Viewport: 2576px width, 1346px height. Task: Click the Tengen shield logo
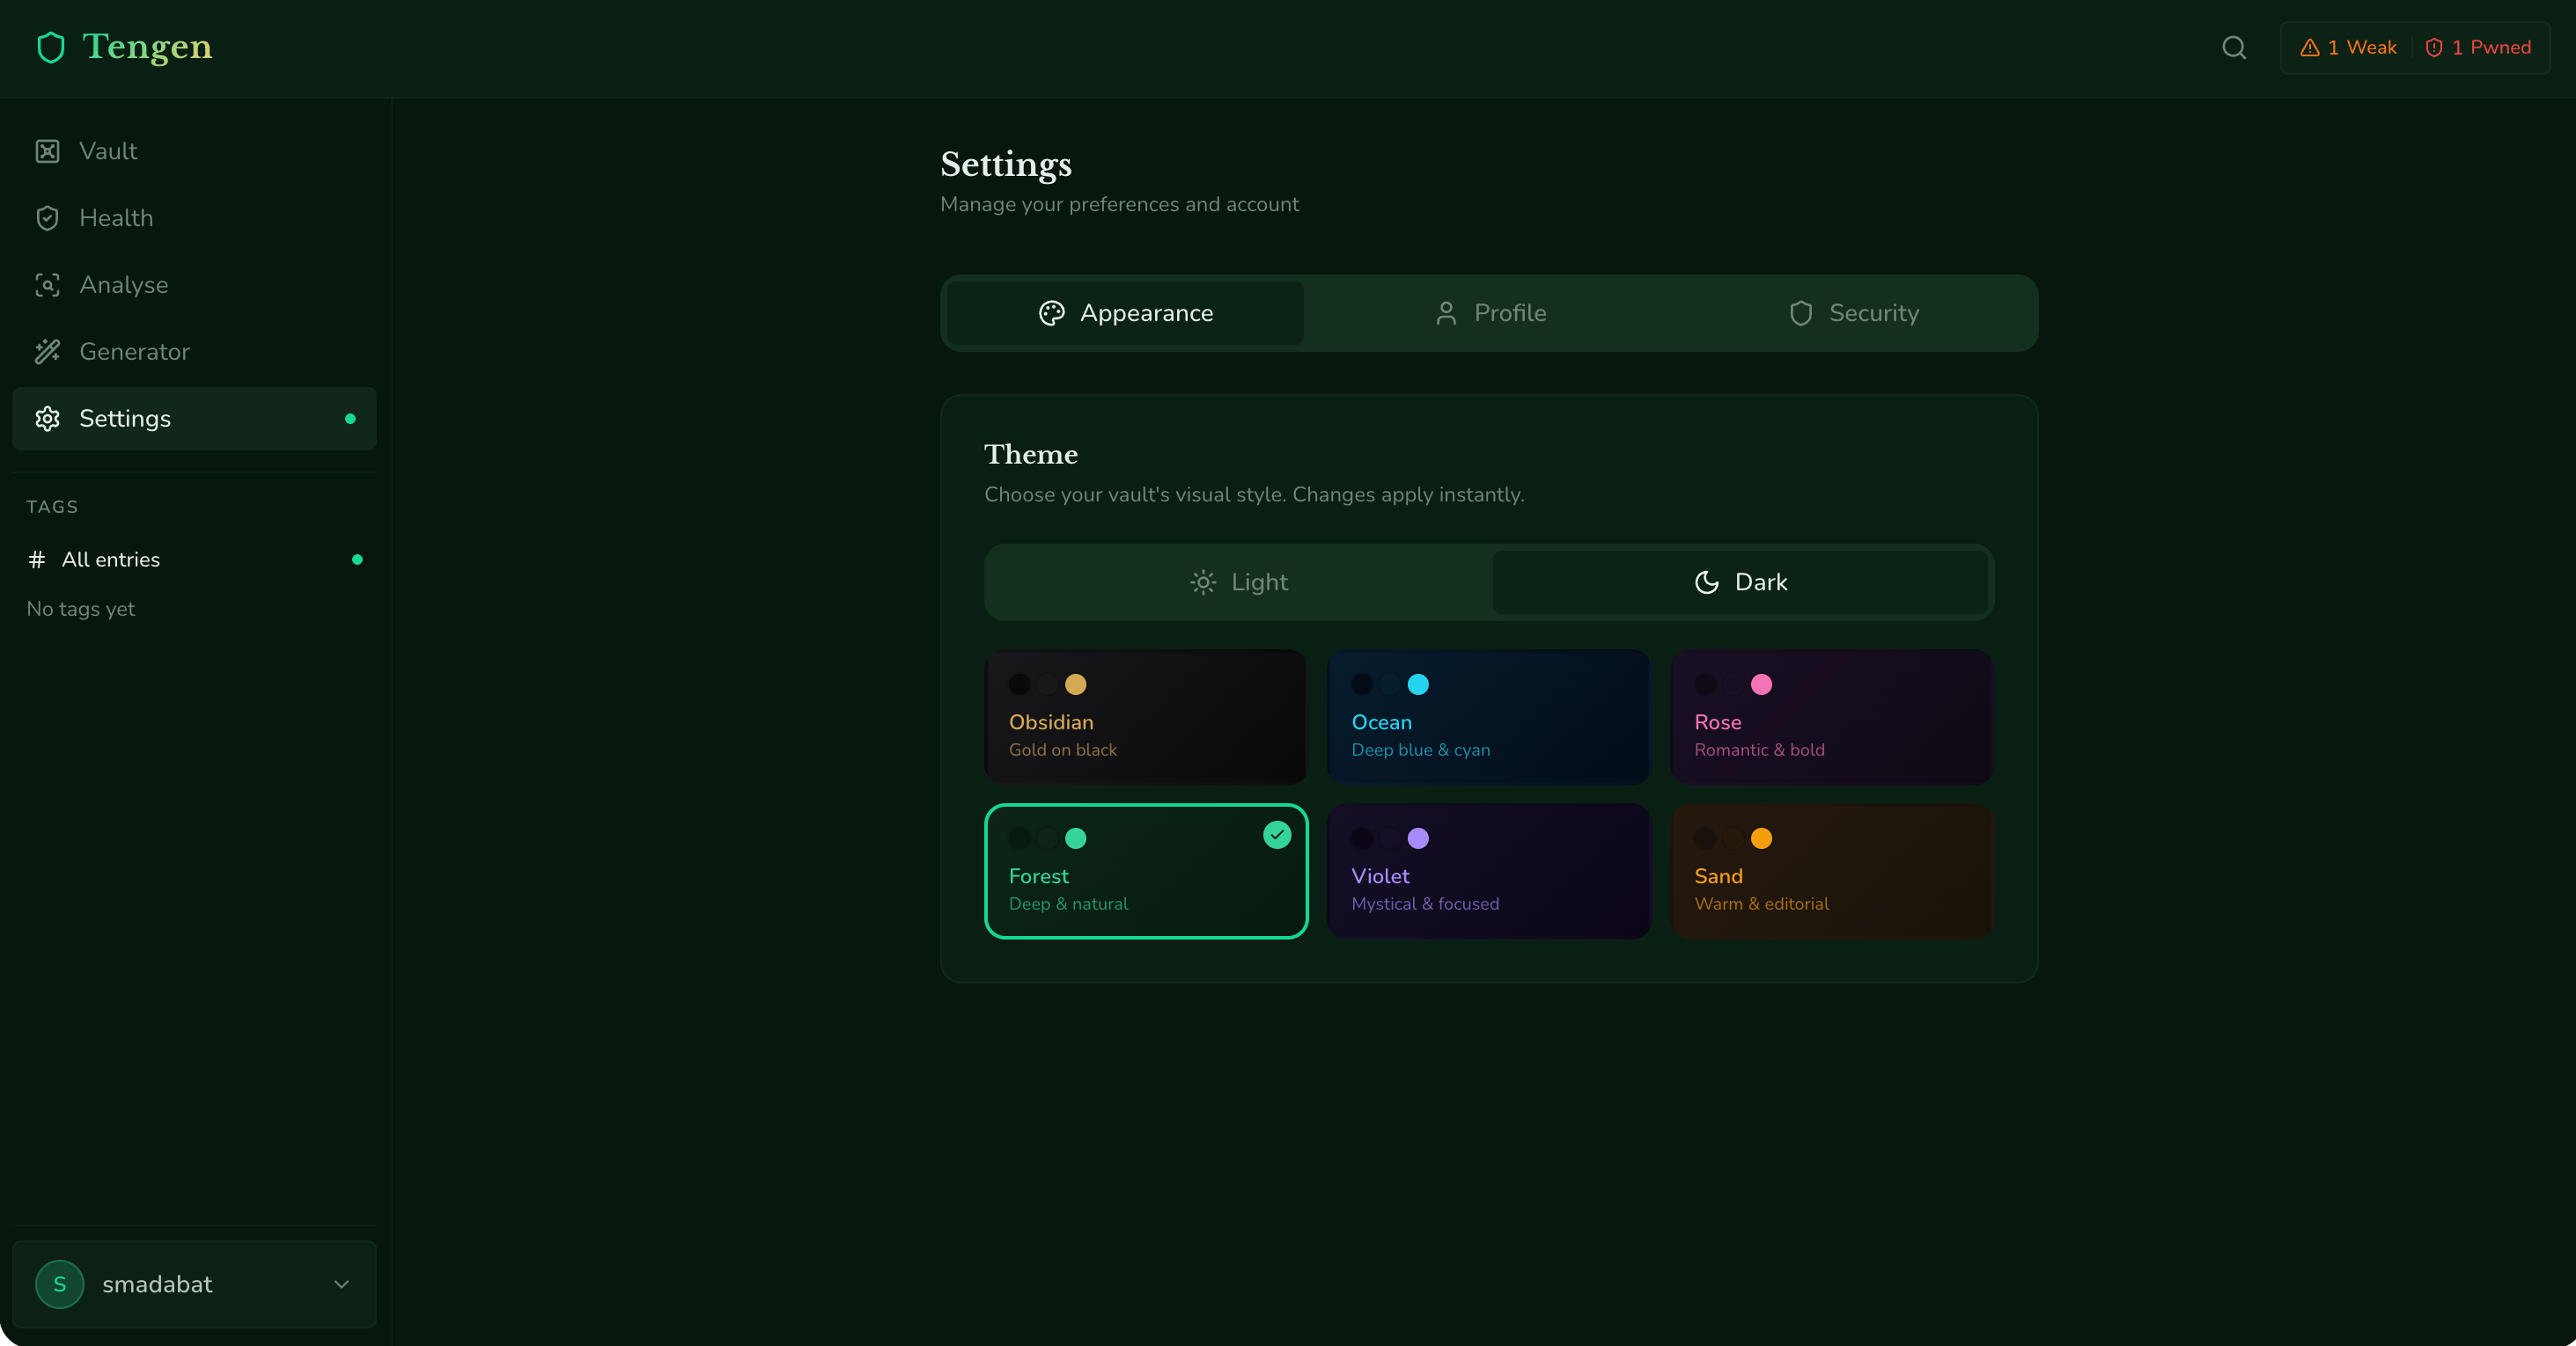pyautogui.click(x=51, y=47)
